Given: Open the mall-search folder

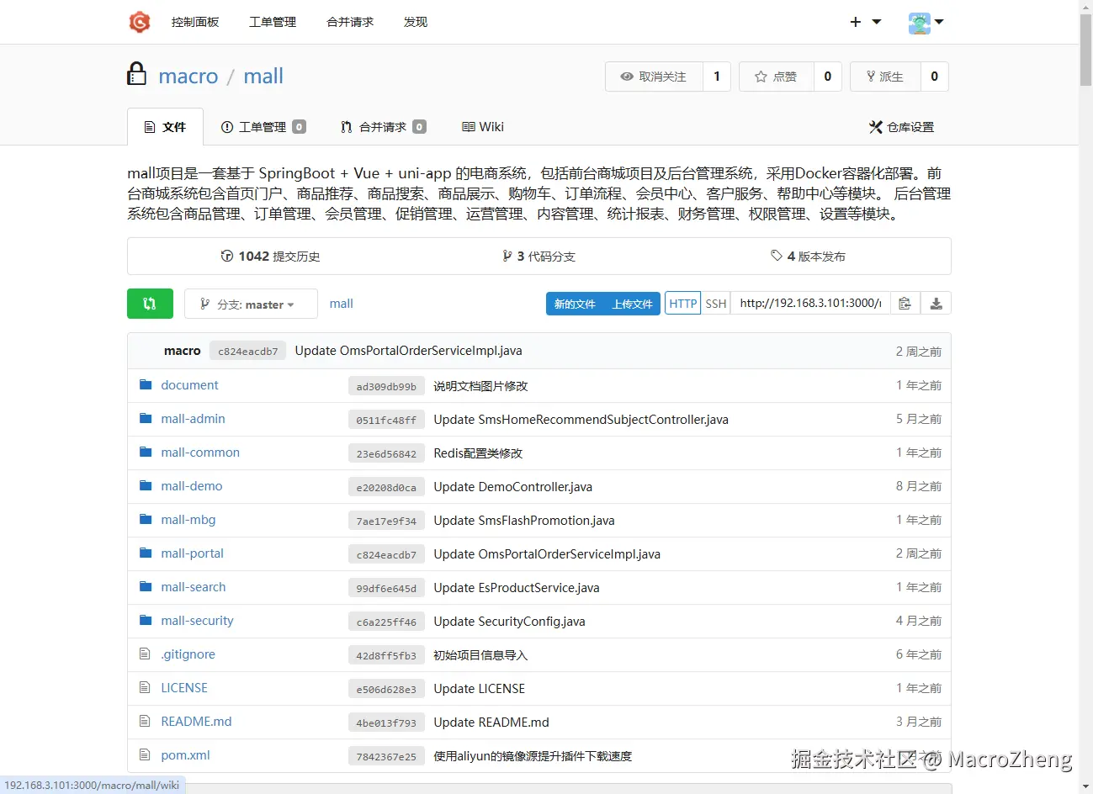Looking at the screenshot, I should [x=194, y=587].
